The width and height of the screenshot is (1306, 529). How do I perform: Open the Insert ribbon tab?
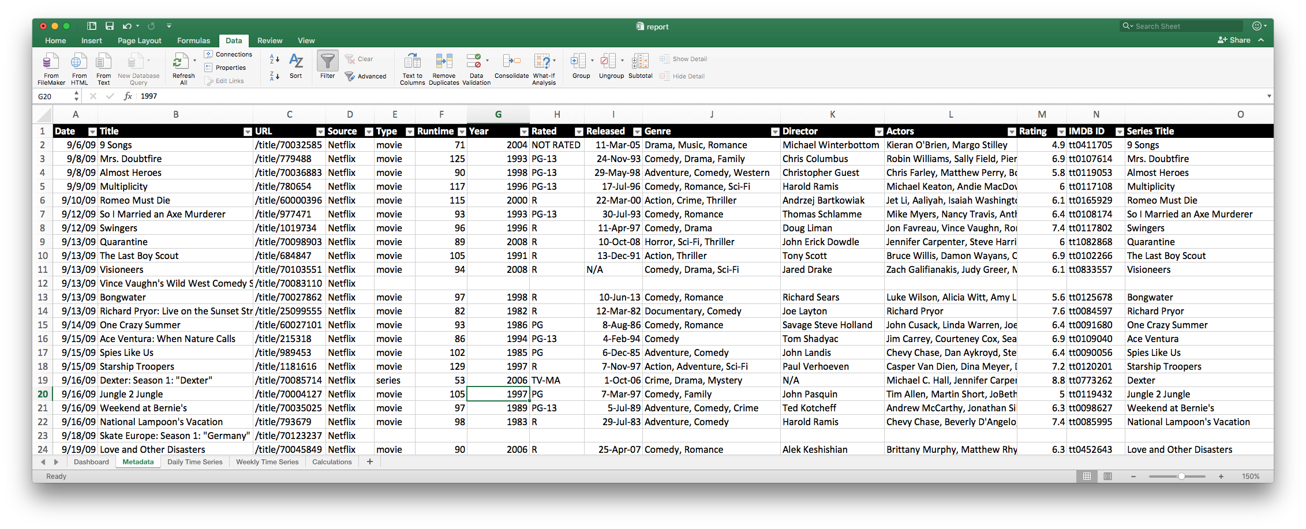pos(91,40)
